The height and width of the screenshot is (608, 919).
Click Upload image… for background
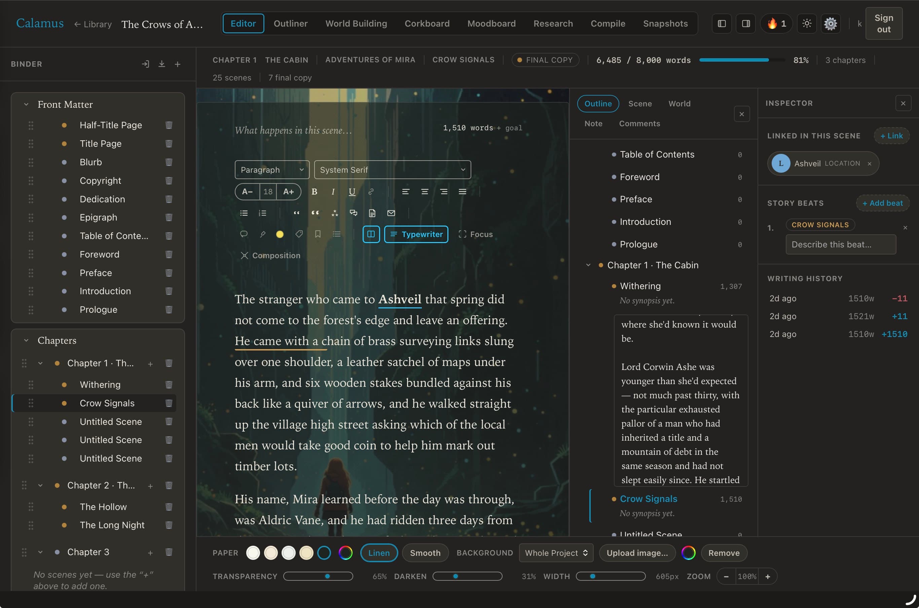coord(637,553)
